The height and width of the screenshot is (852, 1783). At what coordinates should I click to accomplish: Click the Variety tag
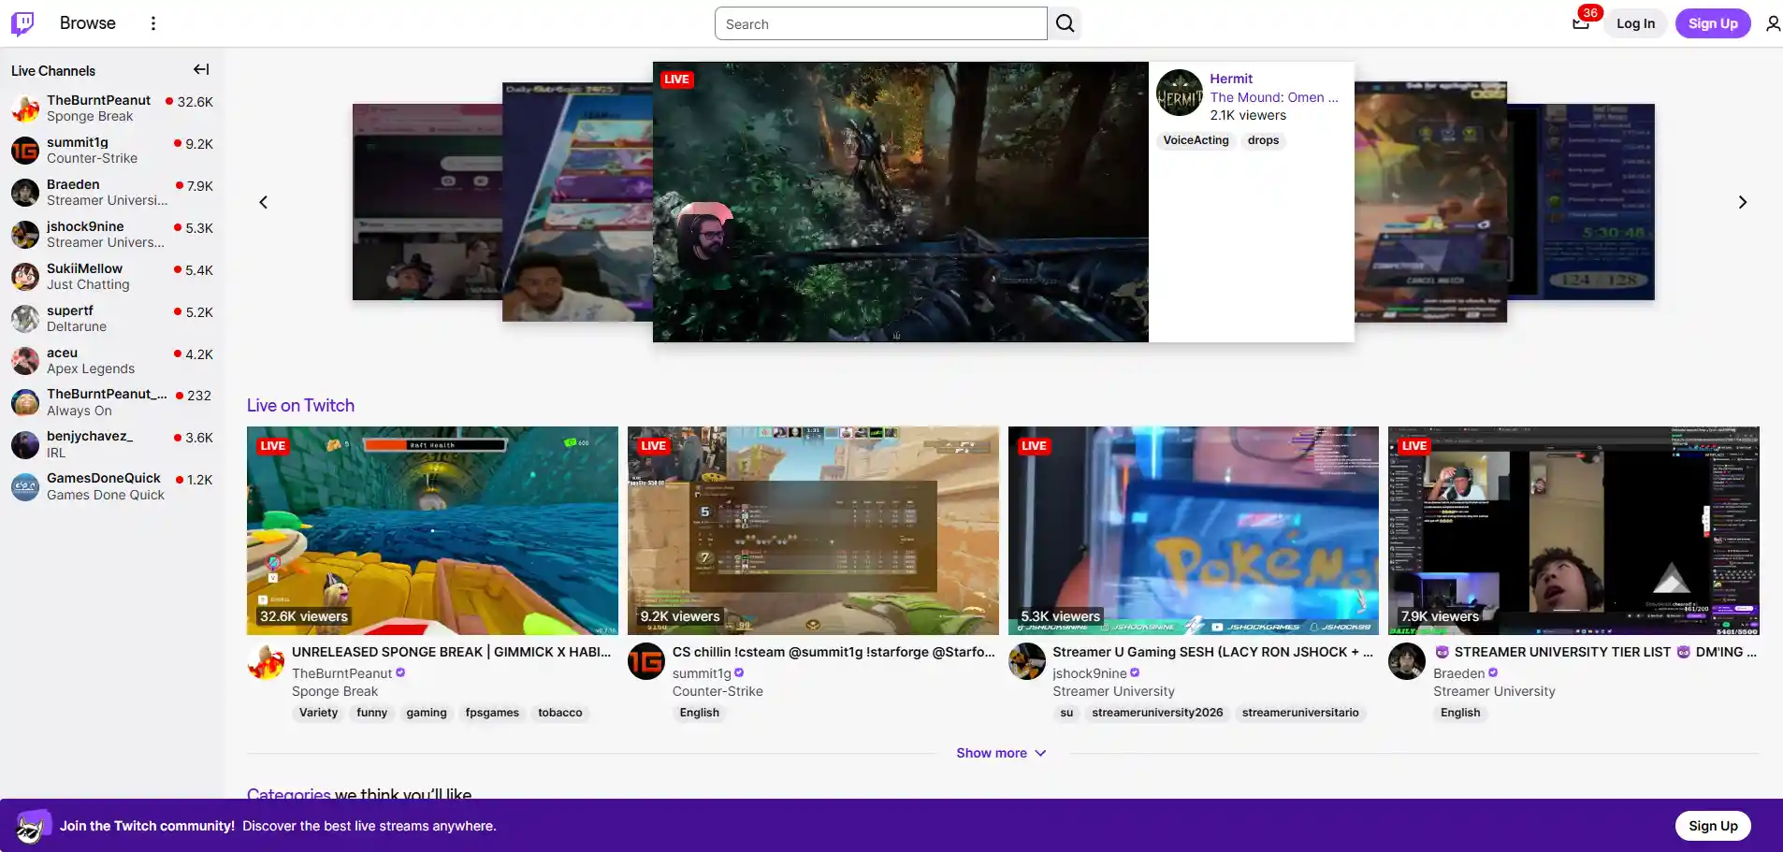[318, 713]
